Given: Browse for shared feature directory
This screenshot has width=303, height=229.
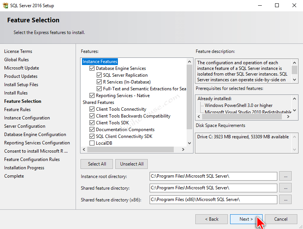Looking at the screenshot, I should (x=285, y=188).
